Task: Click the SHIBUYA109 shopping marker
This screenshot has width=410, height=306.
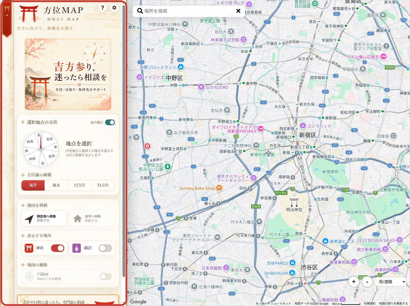Action: (292, 273)
